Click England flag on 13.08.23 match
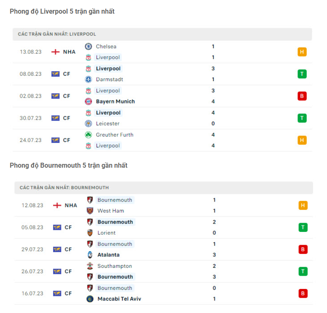Viewport: 327px width, 313px height. pos(55,52)
